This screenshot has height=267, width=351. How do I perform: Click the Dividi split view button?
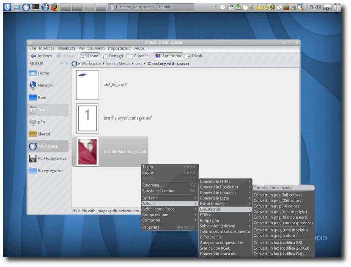[x=194, y=56]
